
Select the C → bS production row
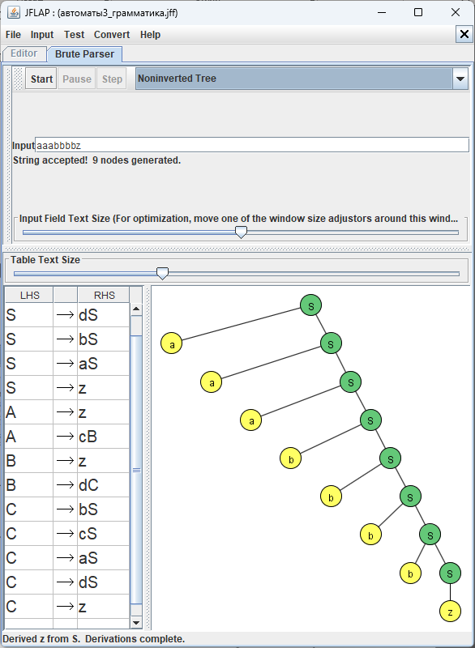point(67,509)
